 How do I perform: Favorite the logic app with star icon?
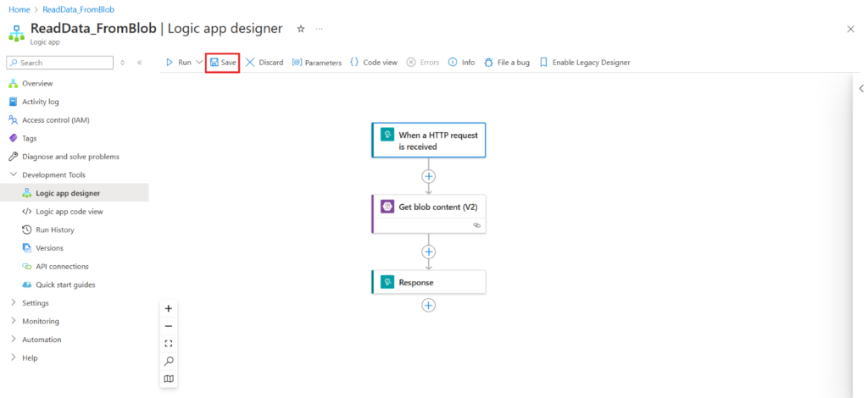(x=301, y=29)
